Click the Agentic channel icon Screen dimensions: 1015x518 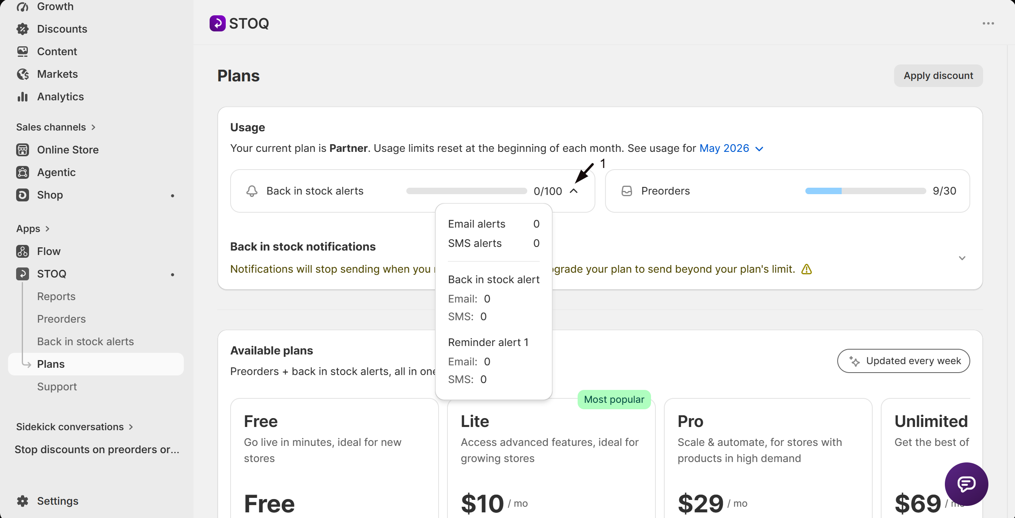click(23, 172)
